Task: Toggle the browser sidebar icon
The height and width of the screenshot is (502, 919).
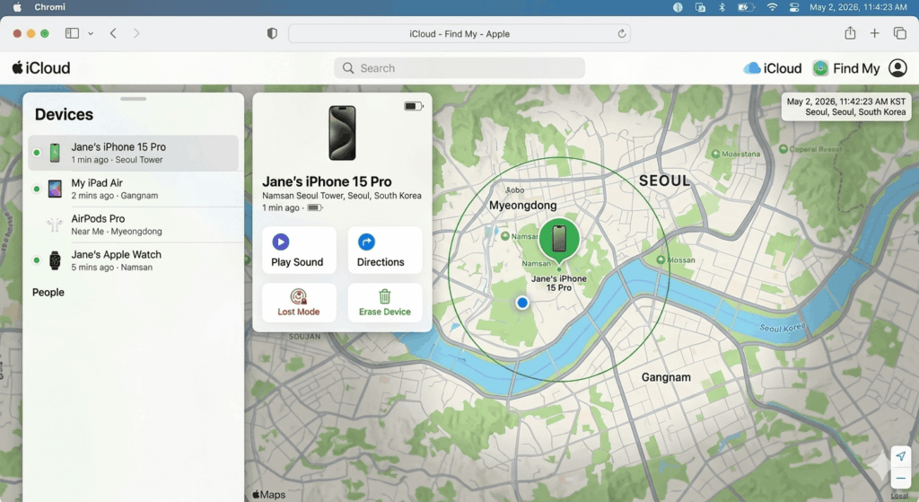Action: click(x=72, y=33)
